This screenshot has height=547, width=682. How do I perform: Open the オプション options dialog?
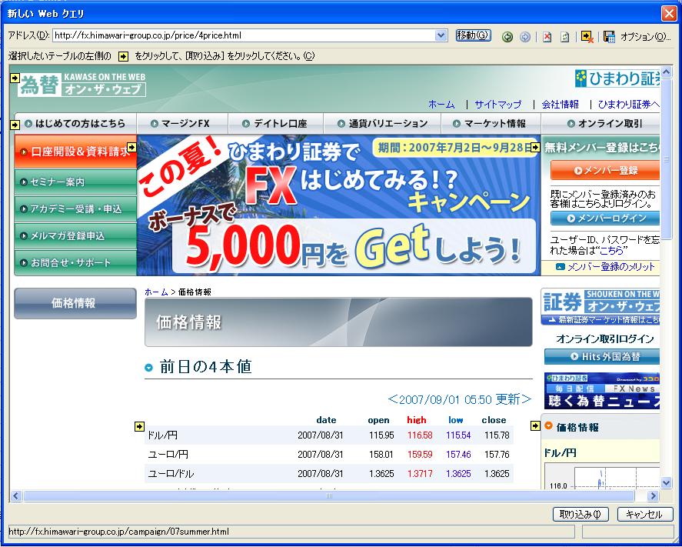click(x=645, y=37)
